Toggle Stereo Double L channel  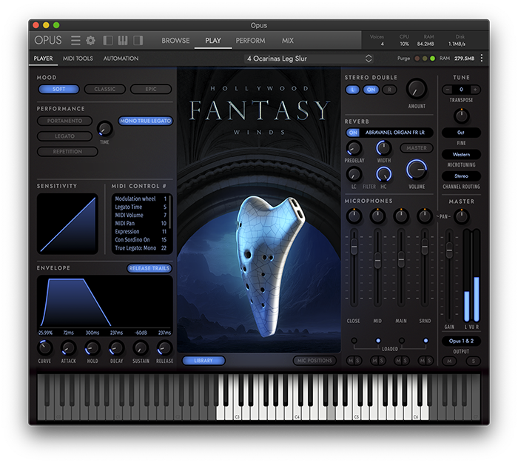pos(352,90)
